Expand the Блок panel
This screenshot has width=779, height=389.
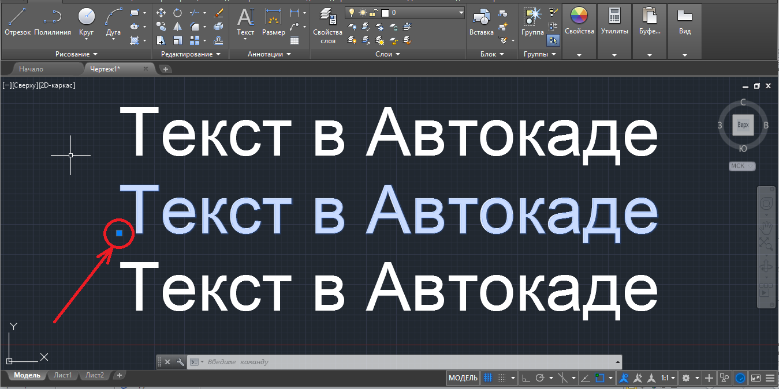492,54
